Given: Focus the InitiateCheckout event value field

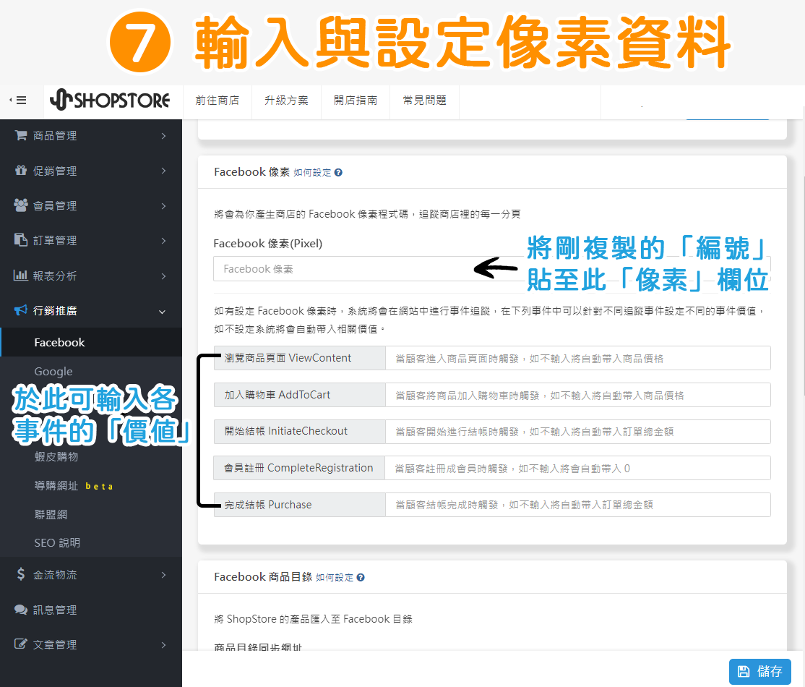Looking at the screenshot, I should pyautogui.click(x=577, y=432).
